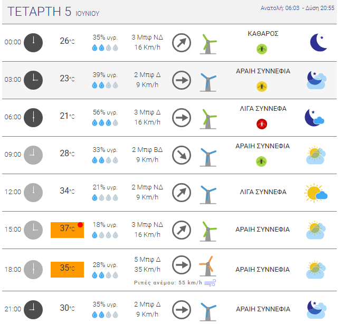Image resolution: width=341 pixels, height=324 pixels.
Task: Click the orange 37°C temperature box
Action: coord(67,230)
